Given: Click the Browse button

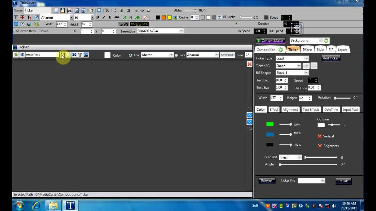Looking at the screenshot, I should tap(266, 181).
